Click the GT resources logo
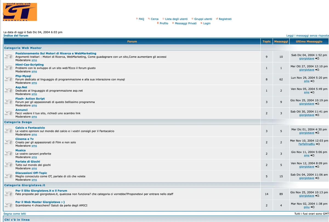 (20, 12)
